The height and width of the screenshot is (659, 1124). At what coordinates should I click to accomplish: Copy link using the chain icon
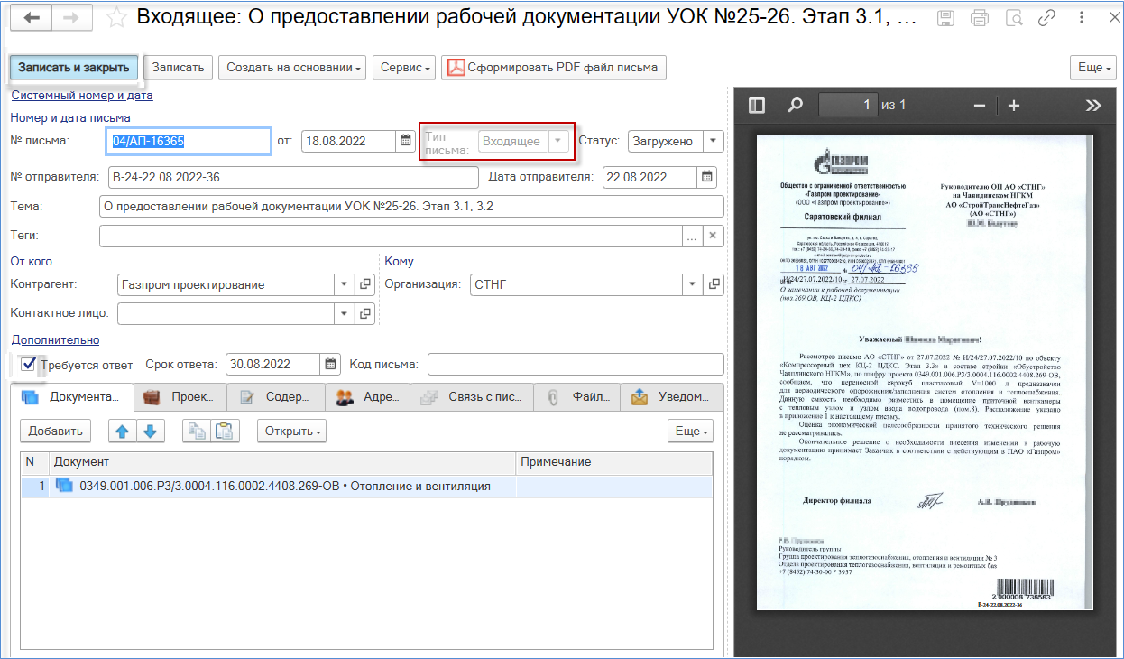pos(1047,18)
